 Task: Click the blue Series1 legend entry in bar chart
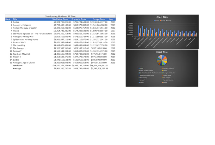click(157, 21)
